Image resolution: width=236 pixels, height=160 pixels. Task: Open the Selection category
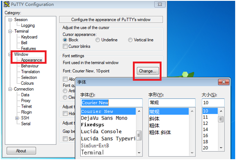[x=29, y=78]
